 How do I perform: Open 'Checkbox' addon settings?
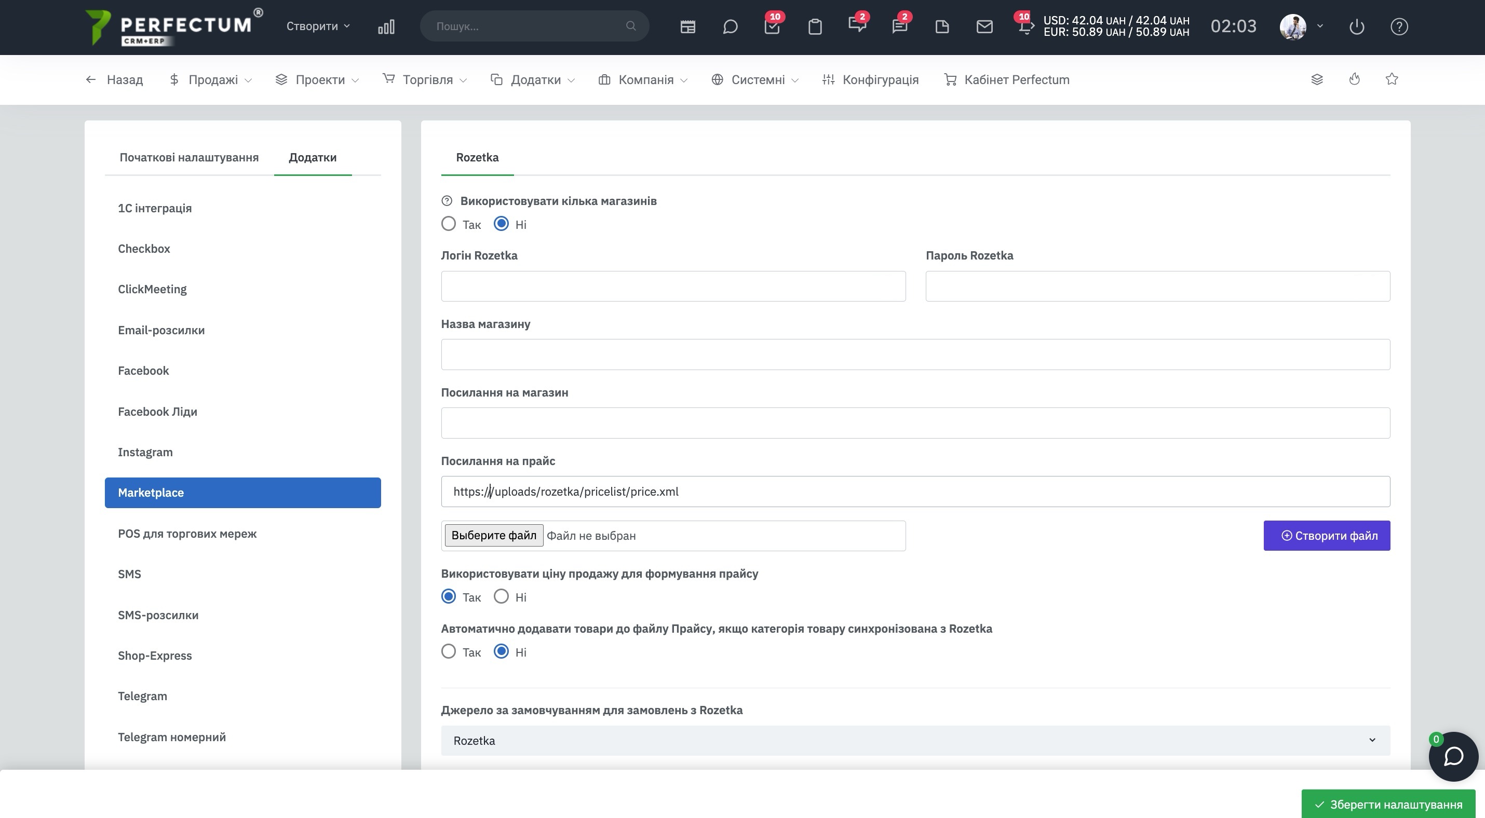[x=242, y=249]
